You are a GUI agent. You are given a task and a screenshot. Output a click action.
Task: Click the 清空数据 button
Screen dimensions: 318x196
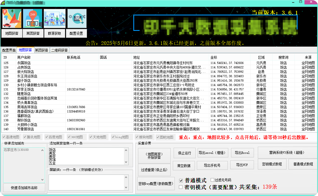pyautogui.click(x=184, y=166)
